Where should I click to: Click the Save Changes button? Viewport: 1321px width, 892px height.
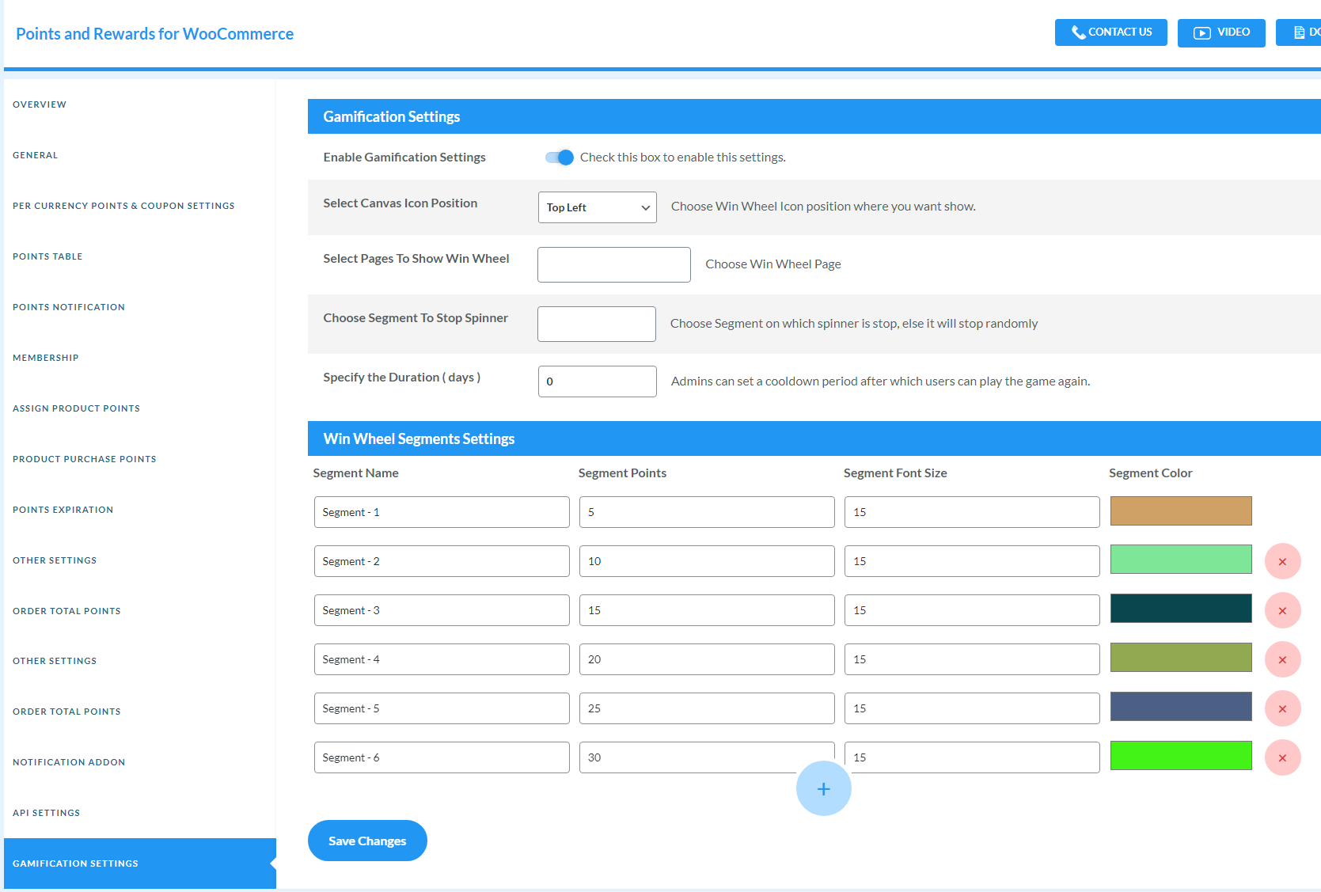(x=367, y=841)
